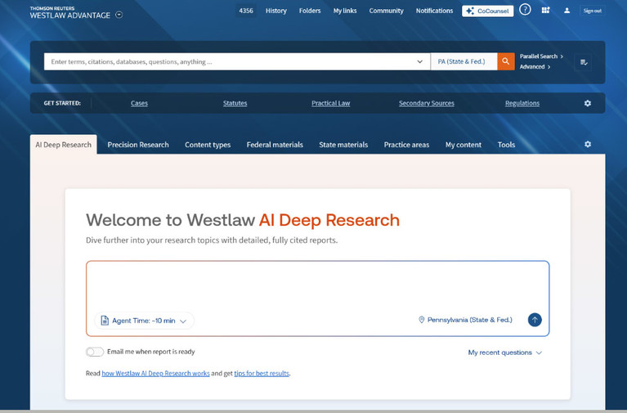627x413 pixels.
Task: Change the Pennsylvania (State & Fed.) jurisdiction
Action: pos(464,320)
